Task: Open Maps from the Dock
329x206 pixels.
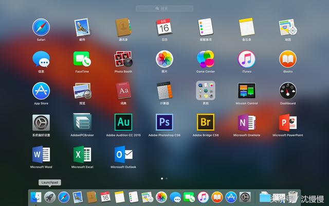Action: 148,197
